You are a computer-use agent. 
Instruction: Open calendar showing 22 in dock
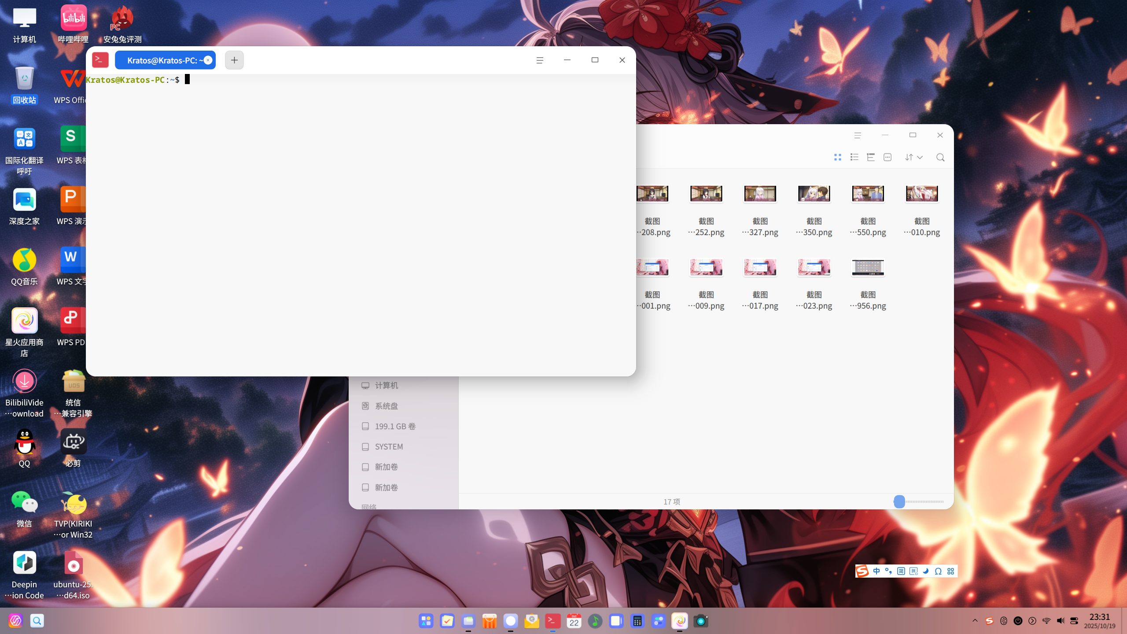pyautogui.click(x=574, y=621)
